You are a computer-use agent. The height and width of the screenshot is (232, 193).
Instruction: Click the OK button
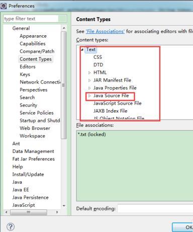182,227
